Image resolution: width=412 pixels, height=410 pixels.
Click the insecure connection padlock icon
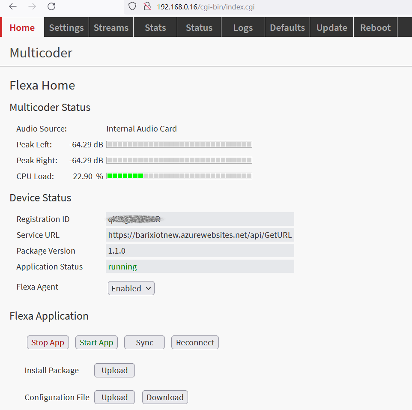coord(147,6)
